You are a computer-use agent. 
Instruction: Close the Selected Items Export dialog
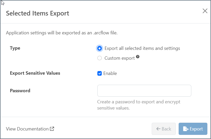tap(205, 11)
